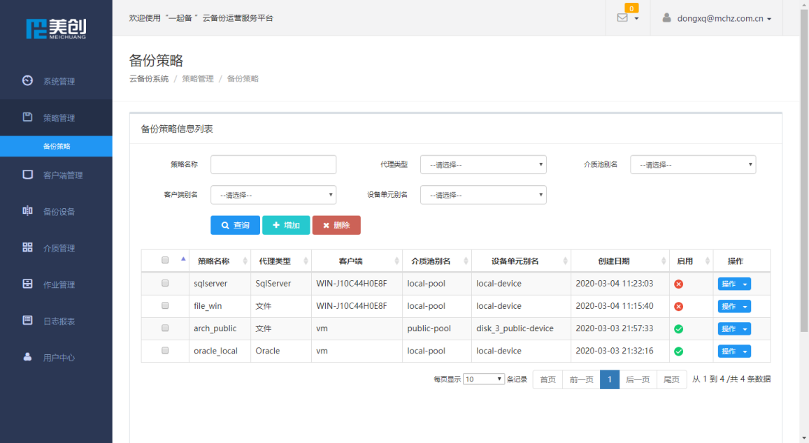Open the 介质池别名 dropdown

tap(693, 164)
